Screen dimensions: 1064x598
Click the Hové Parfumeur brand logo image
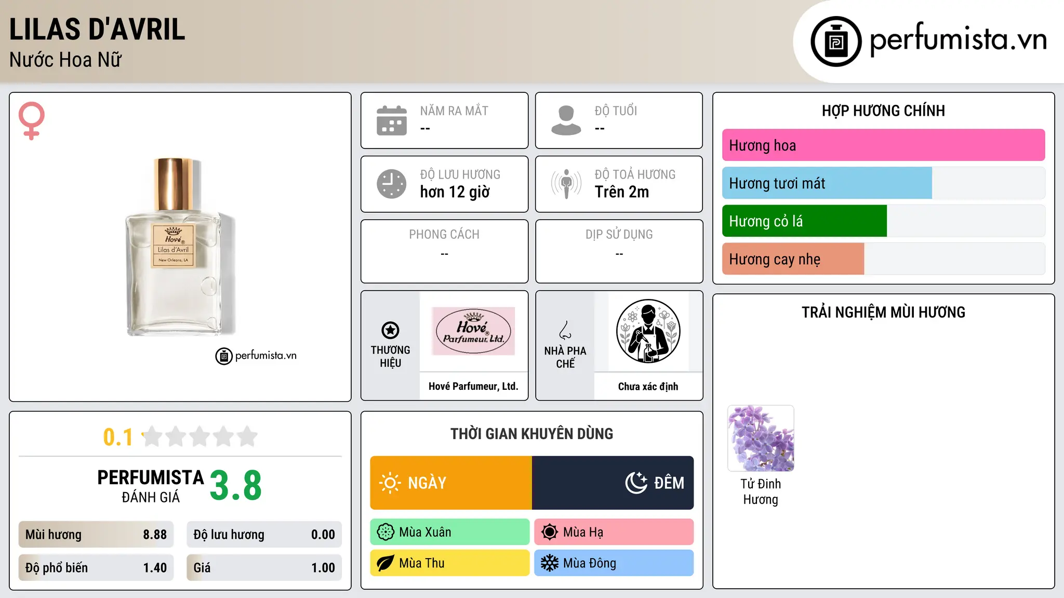click(x=473, y=331)
